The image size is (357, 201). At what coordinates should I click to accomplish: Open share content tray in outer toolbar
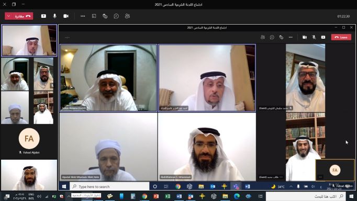[x=43, y=16]
